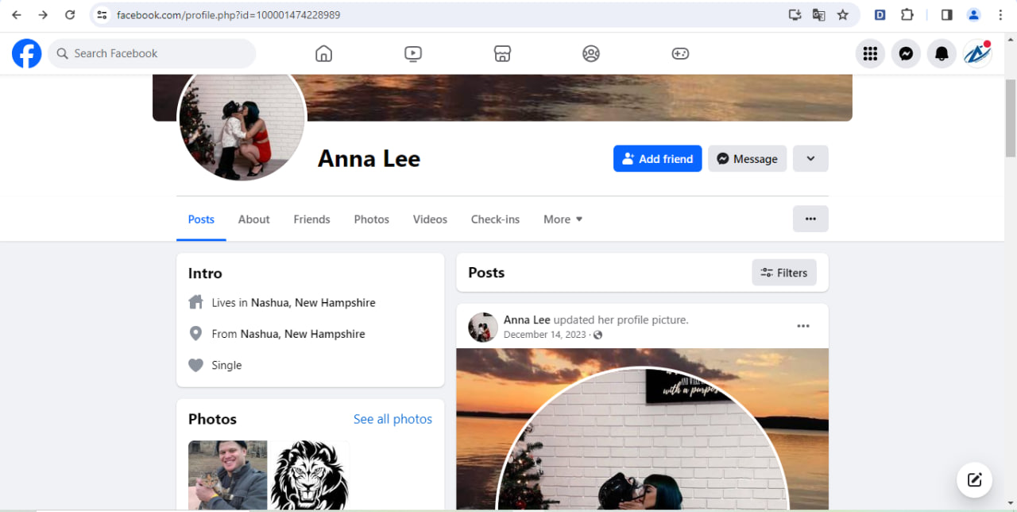Viewport: 1017px width, 512px height.
Task: Open the account profile avatar menu
Action: click(977, 53)
